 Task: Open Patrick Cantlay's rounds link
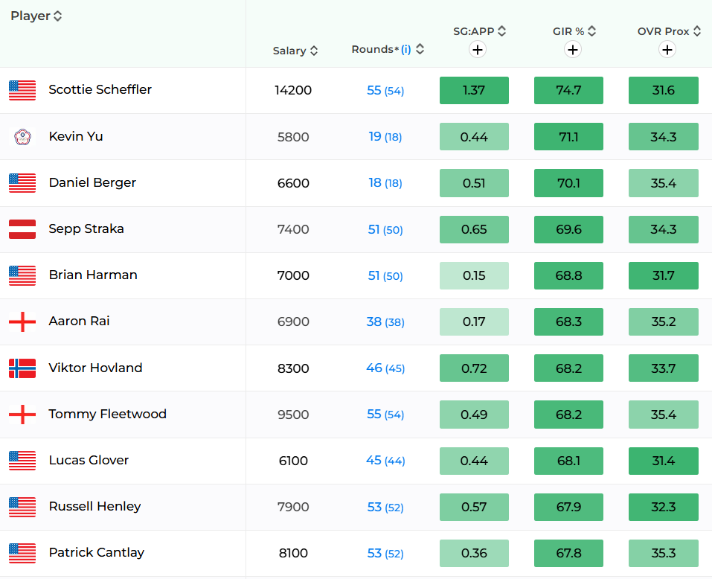(385, 553)
